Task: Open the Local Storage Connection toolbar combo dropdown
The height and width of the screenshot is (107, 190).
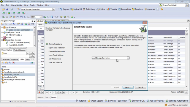Action: tap(53, 9)
